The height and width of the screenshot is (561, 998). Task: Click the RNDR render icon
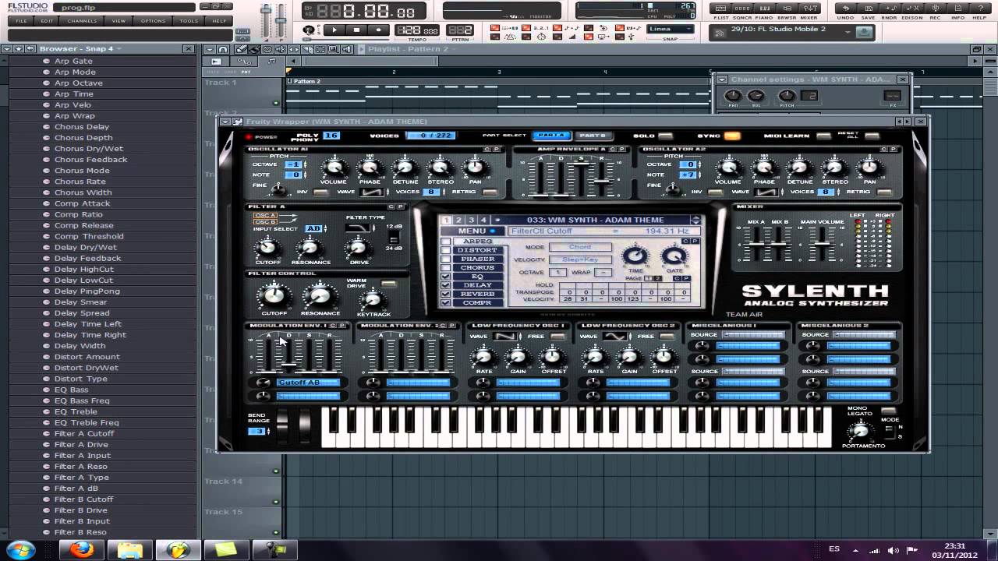point(890,9)
